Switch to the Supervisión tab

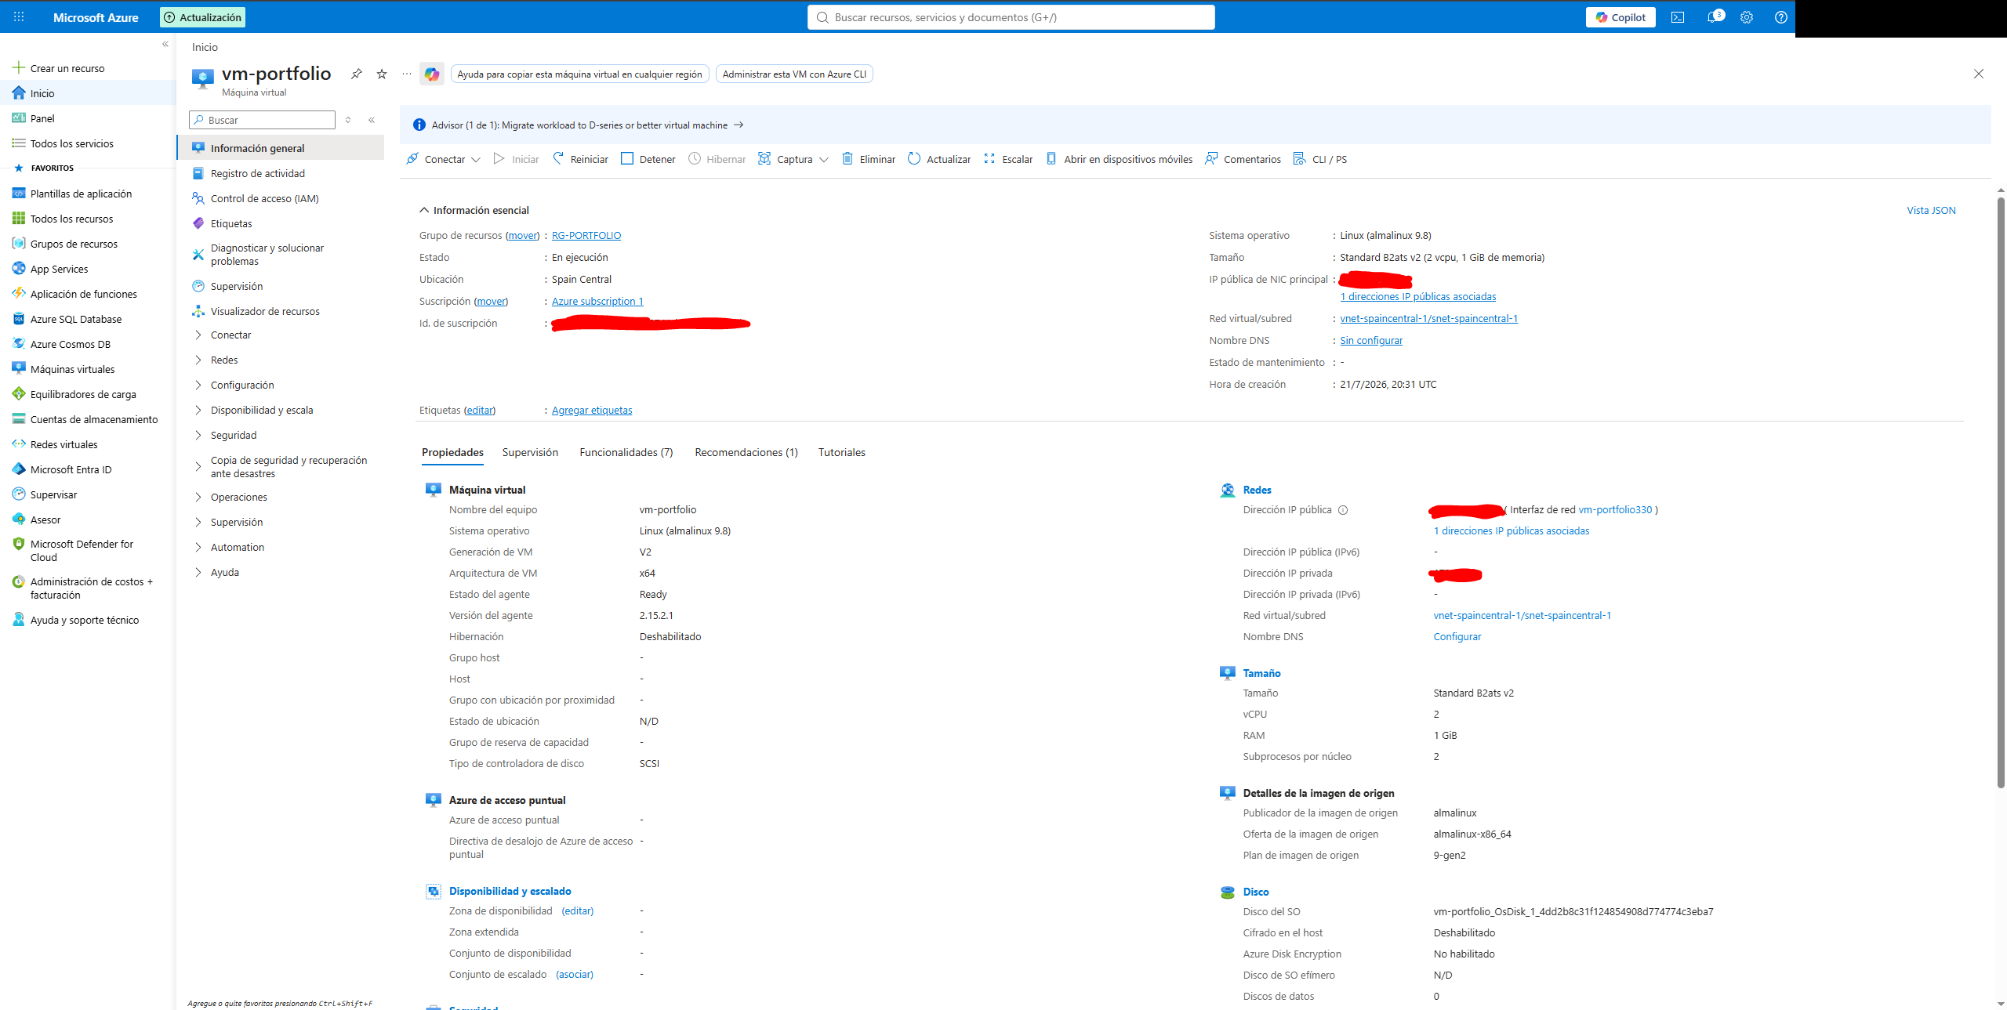click(530, 452)
